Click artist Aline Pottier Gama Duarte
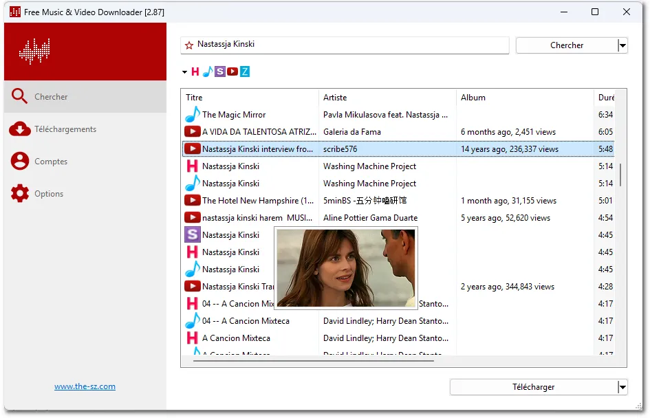The width and height of the screenshot is (650, 418). click(370, 218)
